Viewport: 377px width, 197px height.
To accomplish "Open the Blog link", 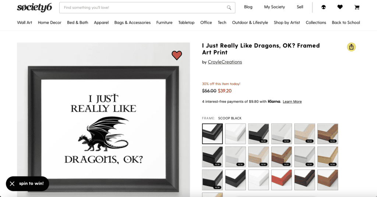I will click(x=248, y=7).
